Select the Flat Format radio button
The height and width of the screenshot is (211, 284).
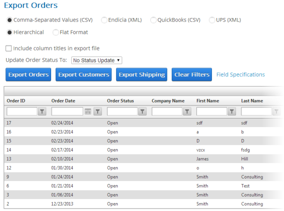(x=56, y=32)
